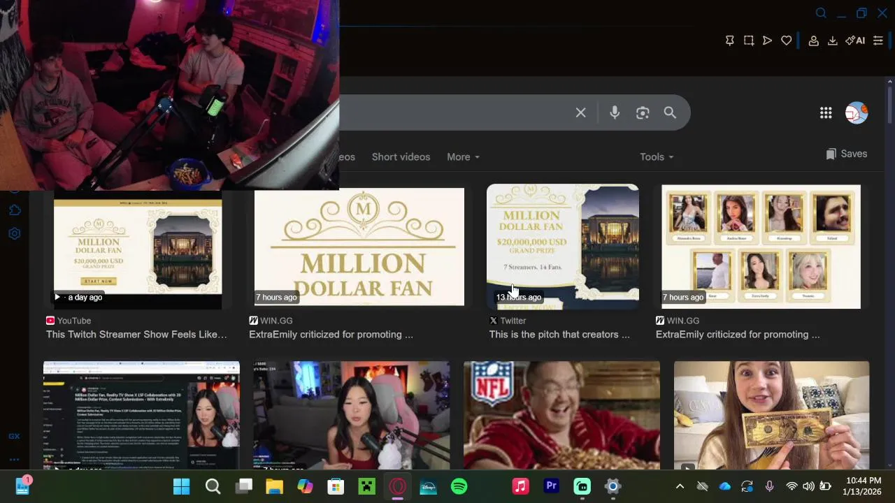Open Task View on taskbar
Screen dimensions: 895x503
point(243,486)
